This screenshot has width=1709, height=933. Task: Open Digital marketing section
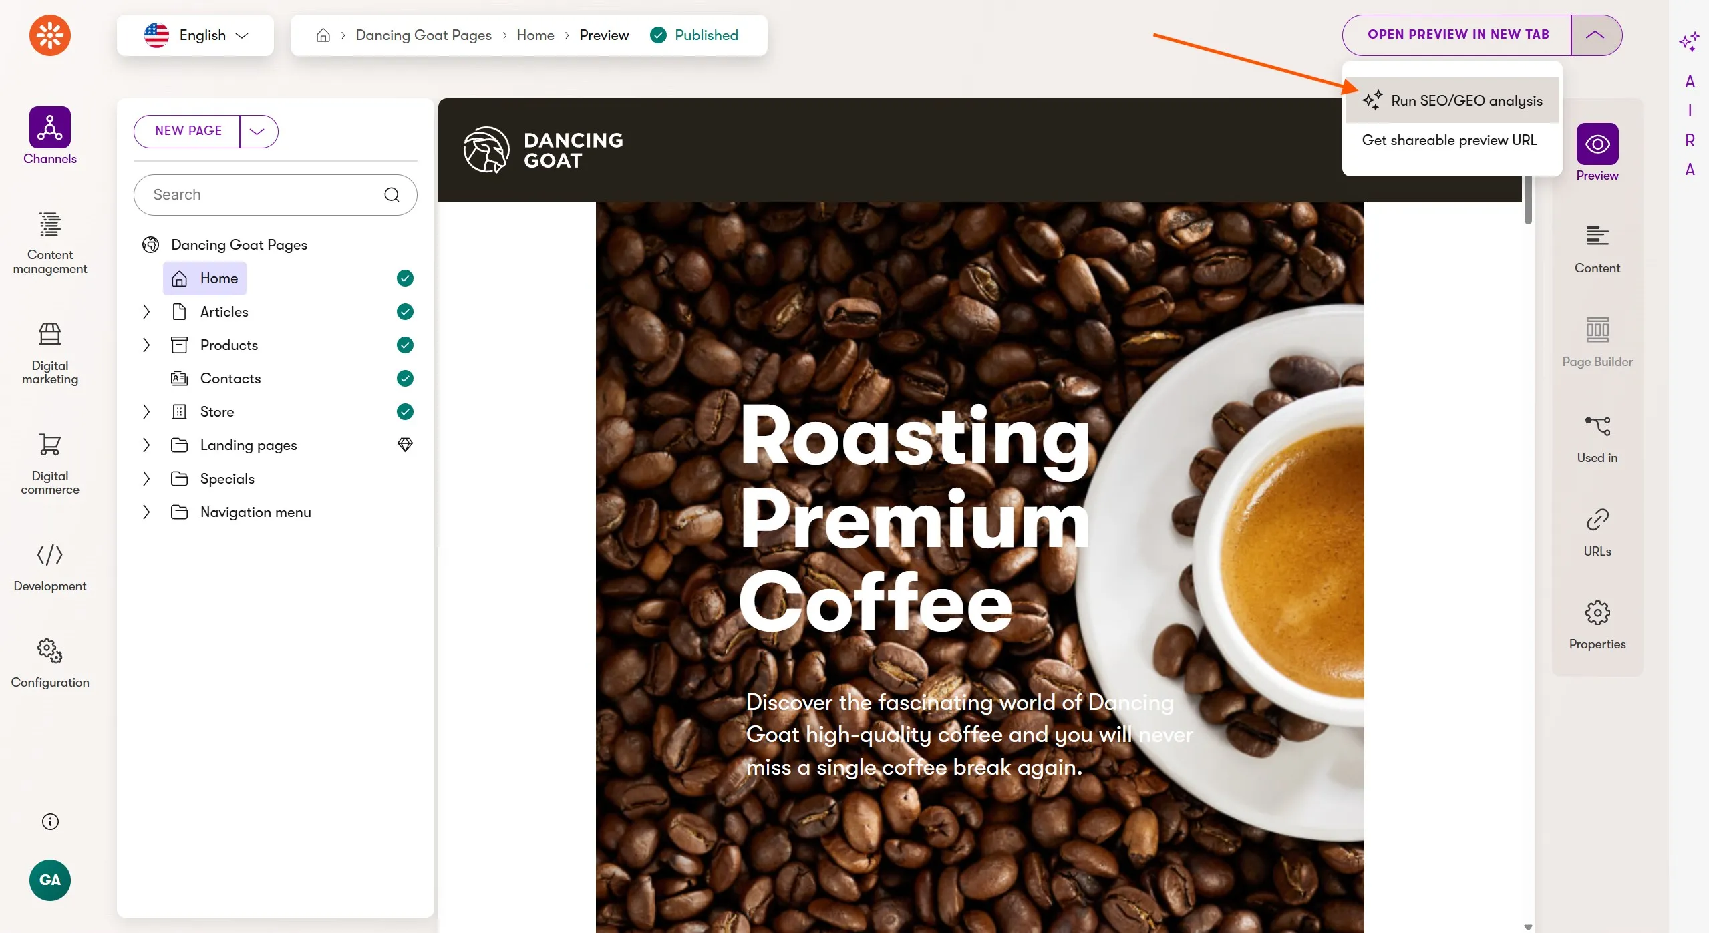click(50, 334)
